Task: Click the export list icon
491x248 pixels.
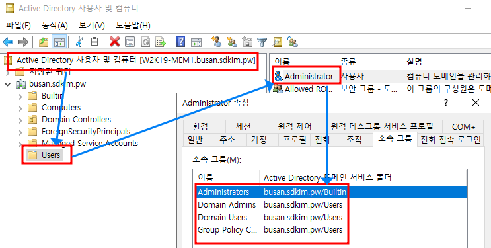Action: [161, 42]
